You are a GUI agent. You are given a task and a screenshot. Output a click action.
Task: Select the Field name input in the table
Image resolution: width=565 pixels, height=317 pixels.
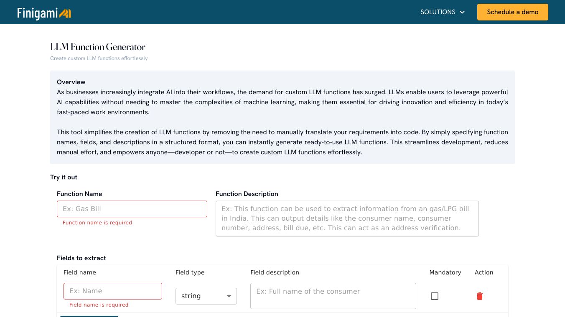(113, 291)
